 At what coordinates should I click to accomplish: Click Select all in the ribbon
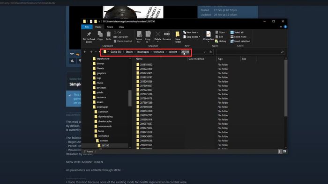pyautogui.click(x=237, y=32)
